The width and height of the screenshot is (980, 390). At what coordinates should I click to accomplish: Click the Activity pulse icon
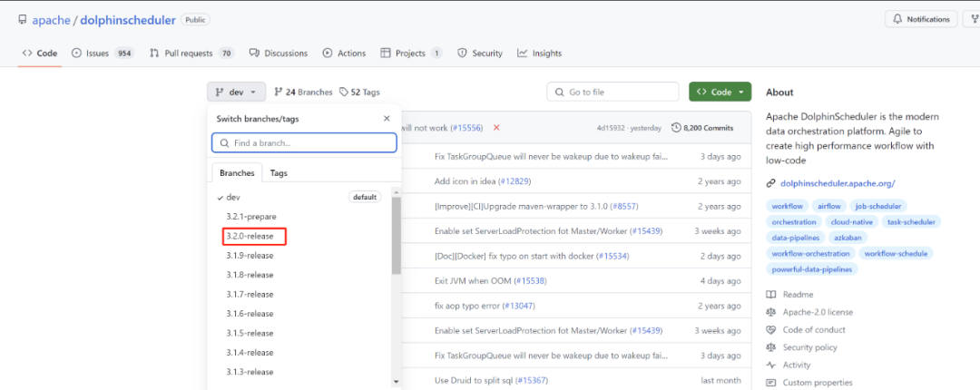point(771,365)
